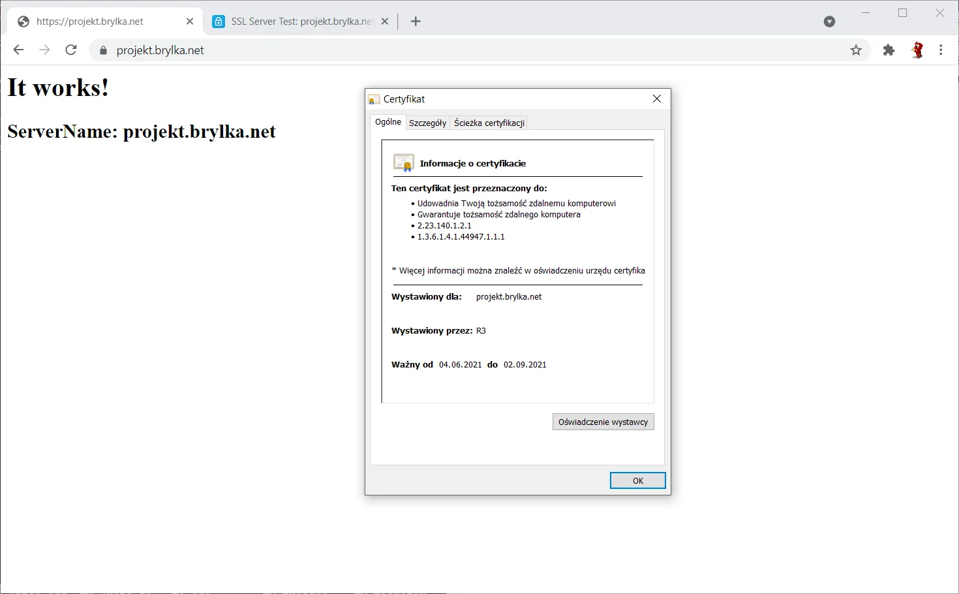Screen dimensions: 959x594
Task: Click the expiry date 02.09.2021
Action: [x=525, y=364]
